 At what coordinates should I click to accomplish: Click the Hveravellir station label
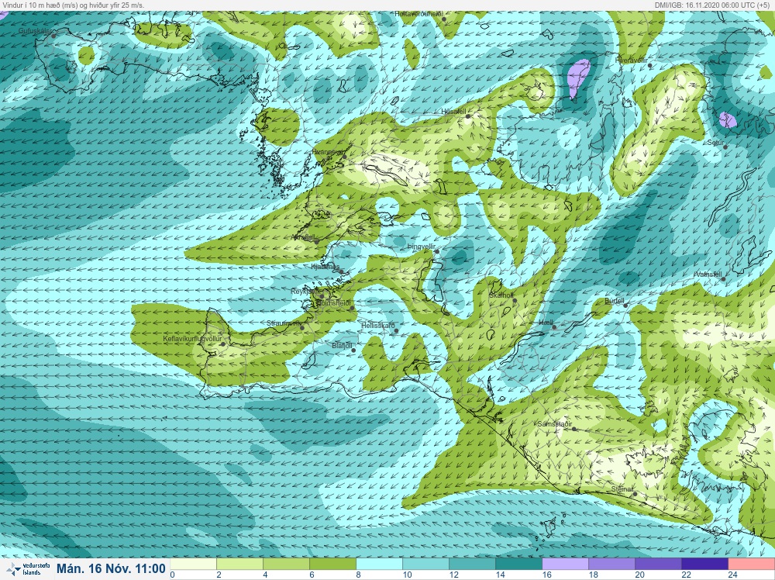click(631, 60)
